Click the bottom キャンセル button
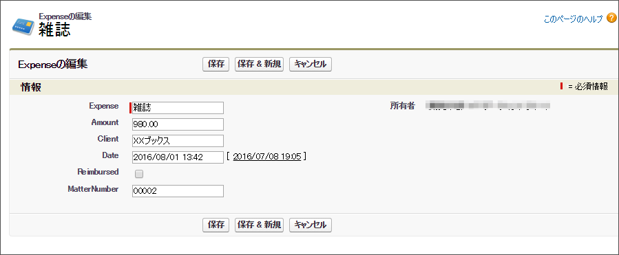Image resolution: width=619 pixels, height=255 pixels. [311, 225]
